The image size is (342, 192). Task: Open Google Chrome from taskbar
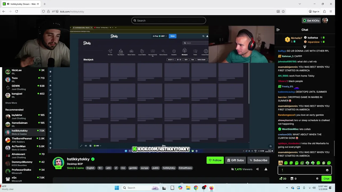pos(196,188)
